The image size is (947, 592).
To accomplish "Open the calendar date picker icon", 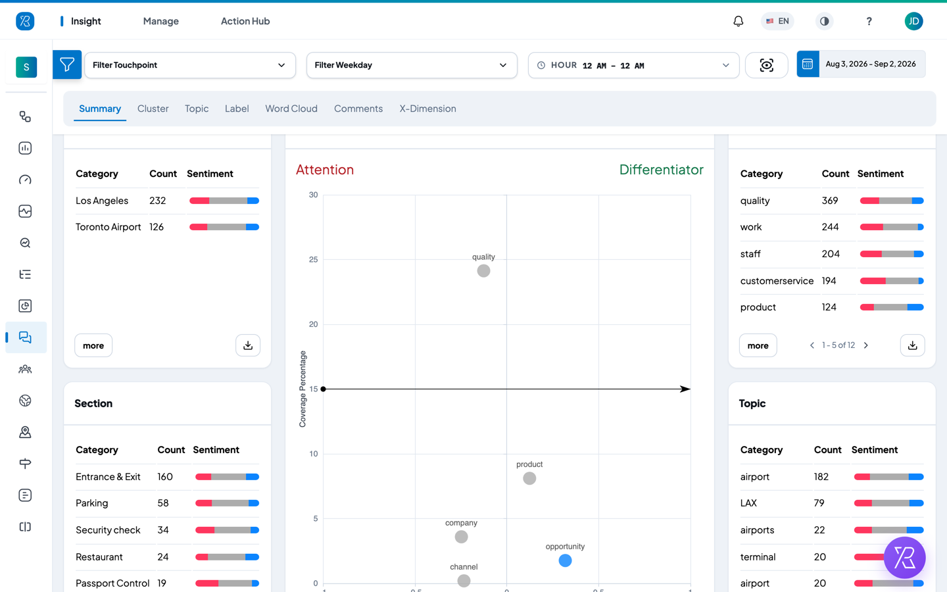I will (808, 64).
